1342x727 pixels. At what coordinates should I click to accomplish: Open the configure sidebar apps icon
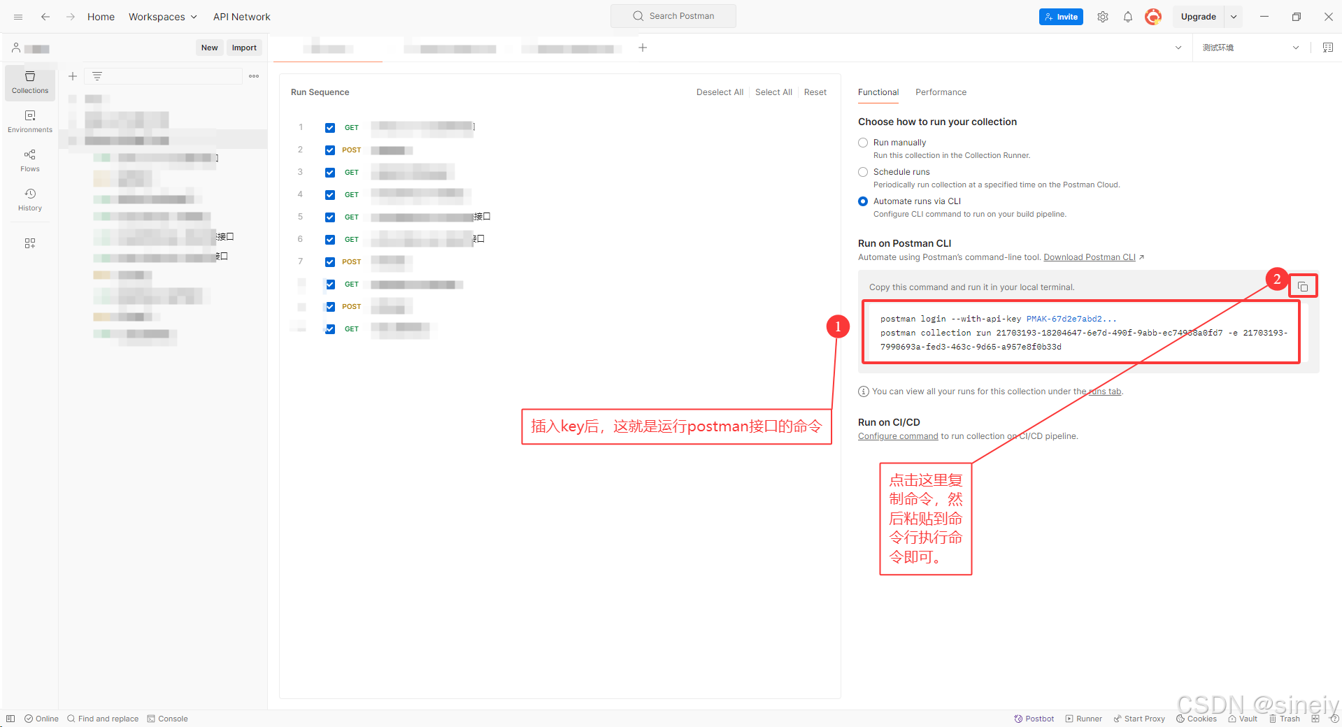[30, 243]
